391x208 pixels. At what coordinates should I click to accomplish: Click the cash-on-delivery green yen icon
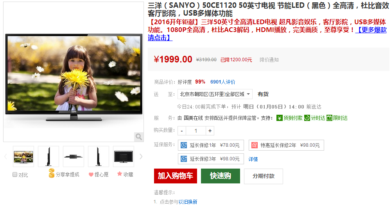coord(279,118)
